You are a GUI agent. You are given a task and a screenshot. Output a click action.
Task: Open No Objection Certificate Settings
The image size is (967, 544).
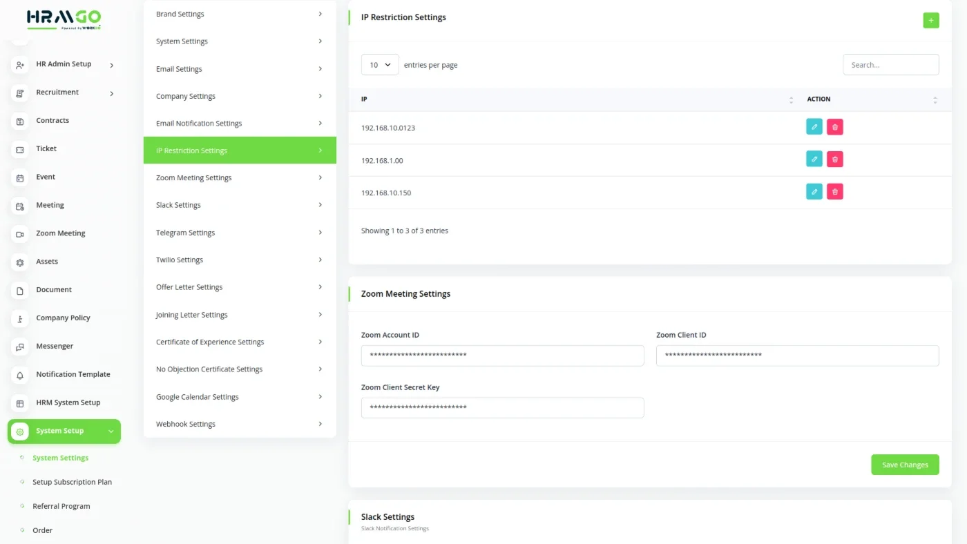pos(240,369)
